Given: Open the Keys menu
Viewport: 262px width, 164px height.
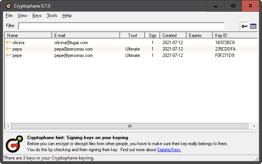Looking at the screenshot, I should (x=37, y=15).
